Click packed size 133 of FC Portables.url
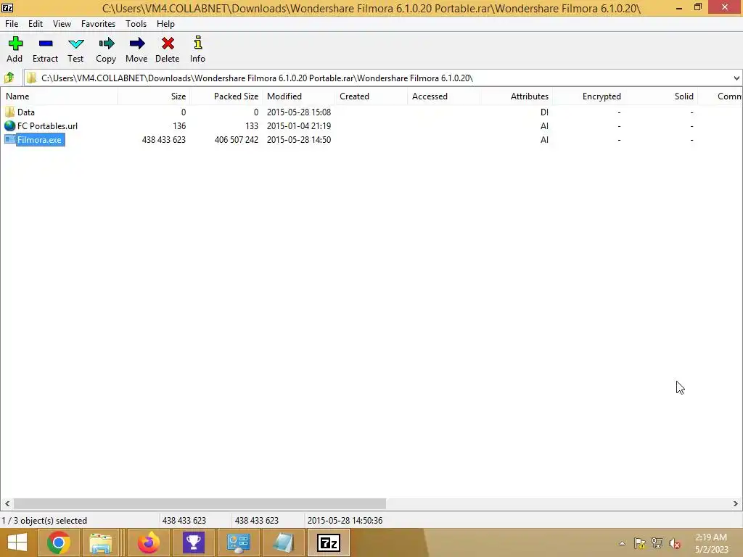 click(252, 126)
